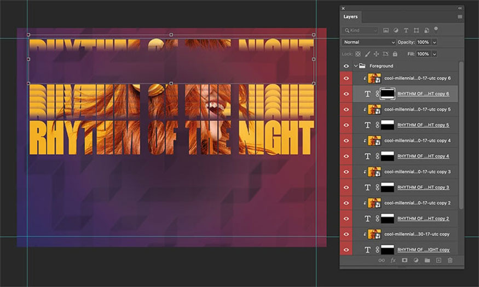Click type icon of RHYTHM copy 6
Viewport: 479px width, 287px height.
[x=367, y=94]
